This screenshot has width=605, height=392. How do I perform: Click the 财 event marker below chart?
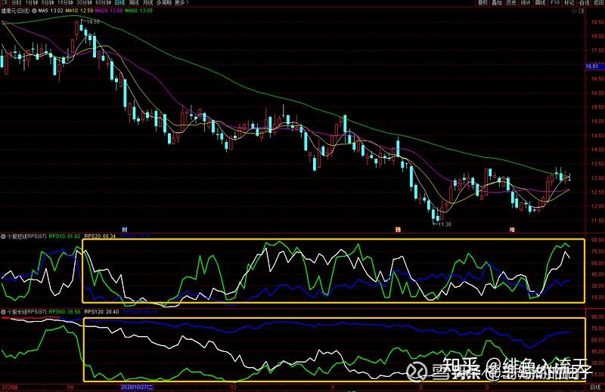[x=124, y=230]
